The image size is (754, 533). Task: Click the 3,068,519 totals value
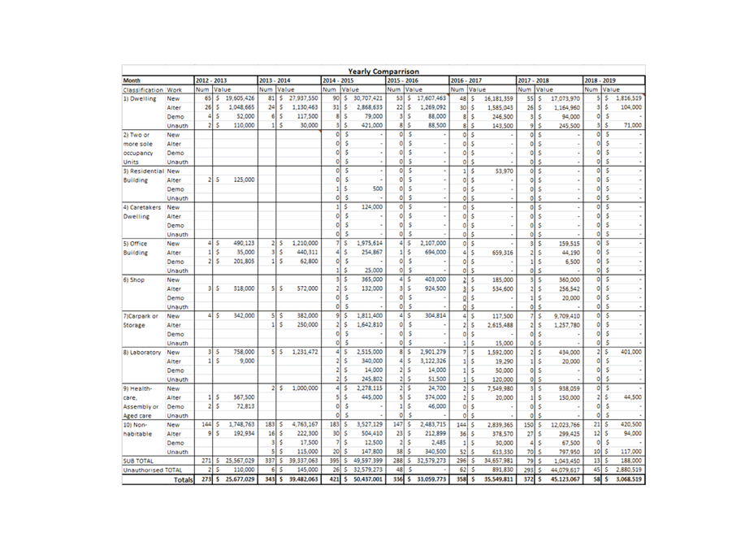click(x=629, y=479)
